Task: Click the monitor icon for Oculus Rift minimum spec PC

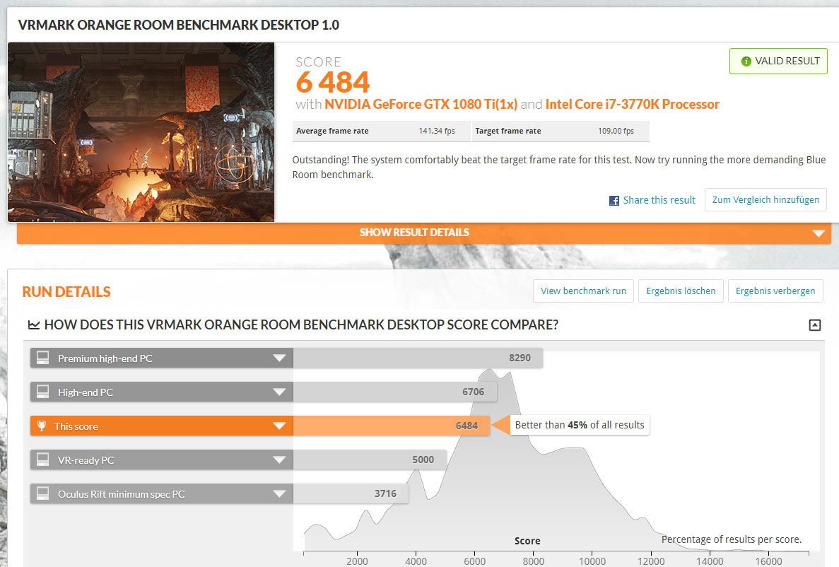Action: point(43,493)
